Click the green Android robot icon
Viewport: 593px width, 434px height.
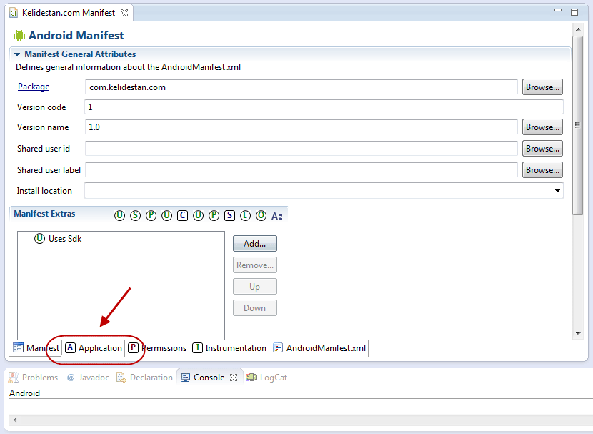coord(19,36)
